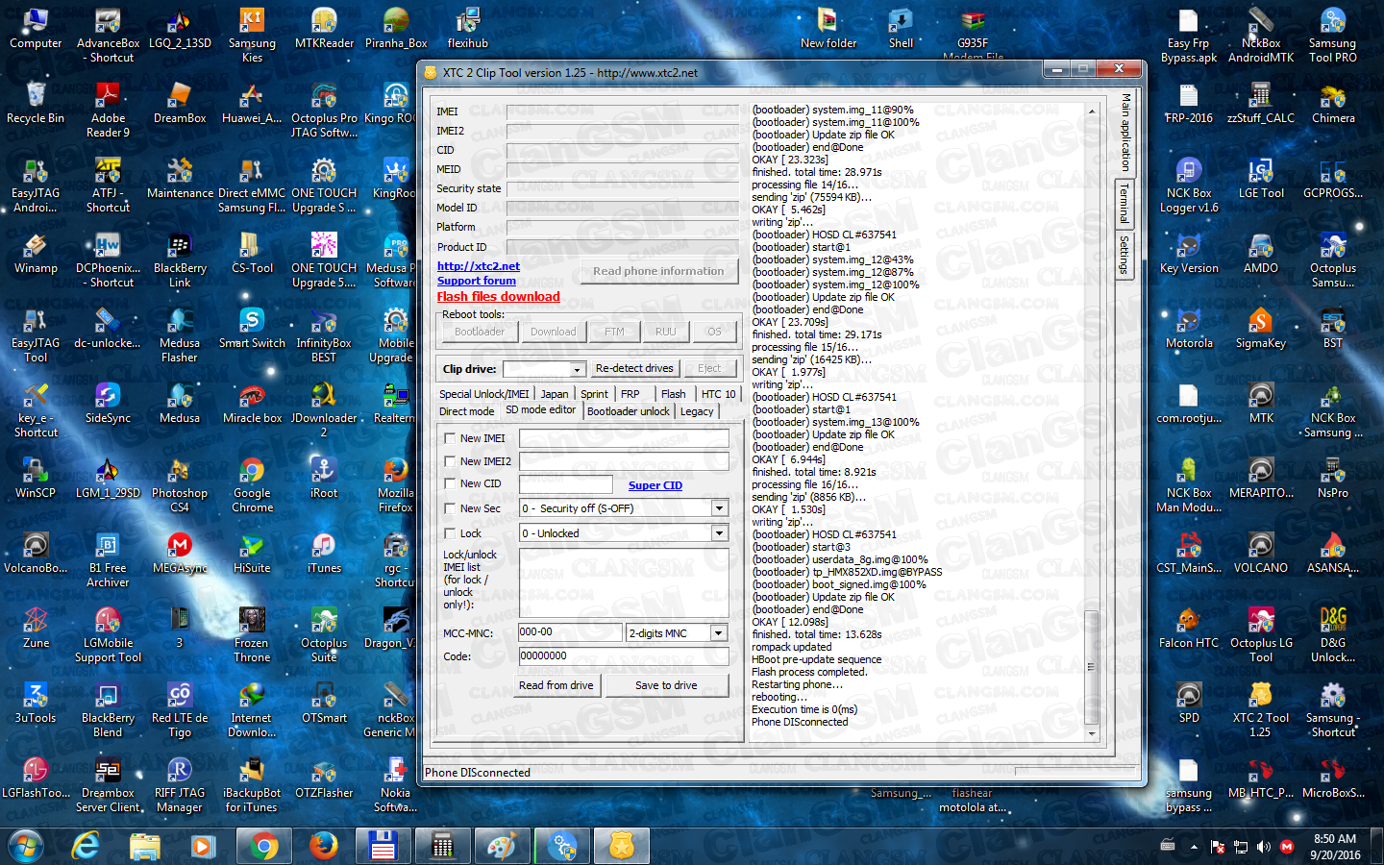Open the calculator taskbar icon
The image size is (1384, 865).
pos(442,846)
